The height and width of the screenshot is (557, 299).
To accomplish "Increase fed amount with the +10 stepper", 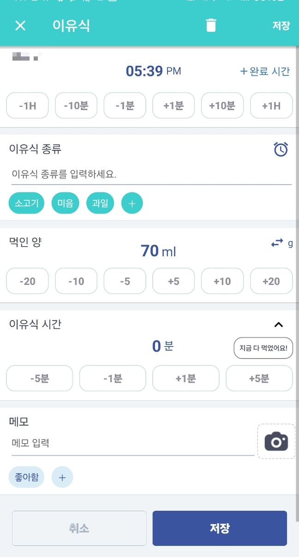I will click(x=222, y=281).
